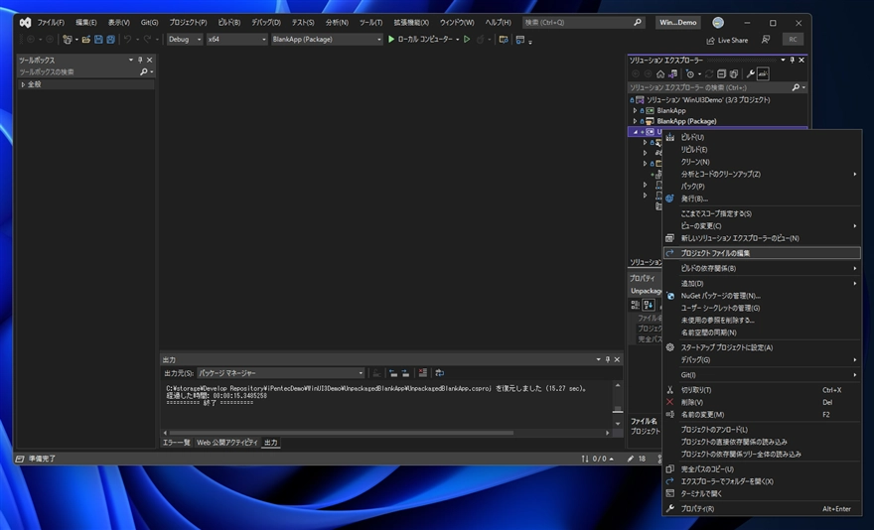
Task: Click the 検索 (Ctrl+Q) search box
Action: point(584,22)
